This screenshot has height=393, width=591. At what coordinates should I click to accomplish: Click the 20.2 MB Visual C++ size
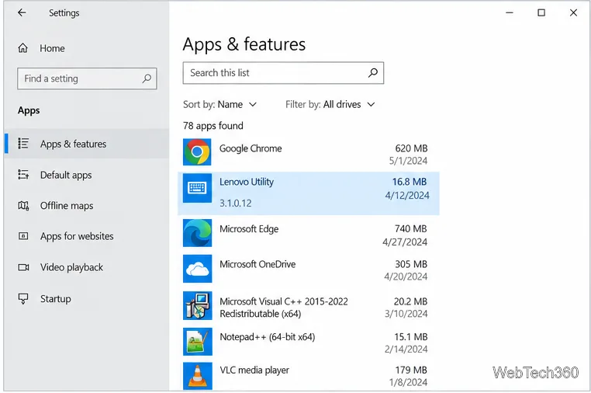pyautogui.click(x=410, y=301)
